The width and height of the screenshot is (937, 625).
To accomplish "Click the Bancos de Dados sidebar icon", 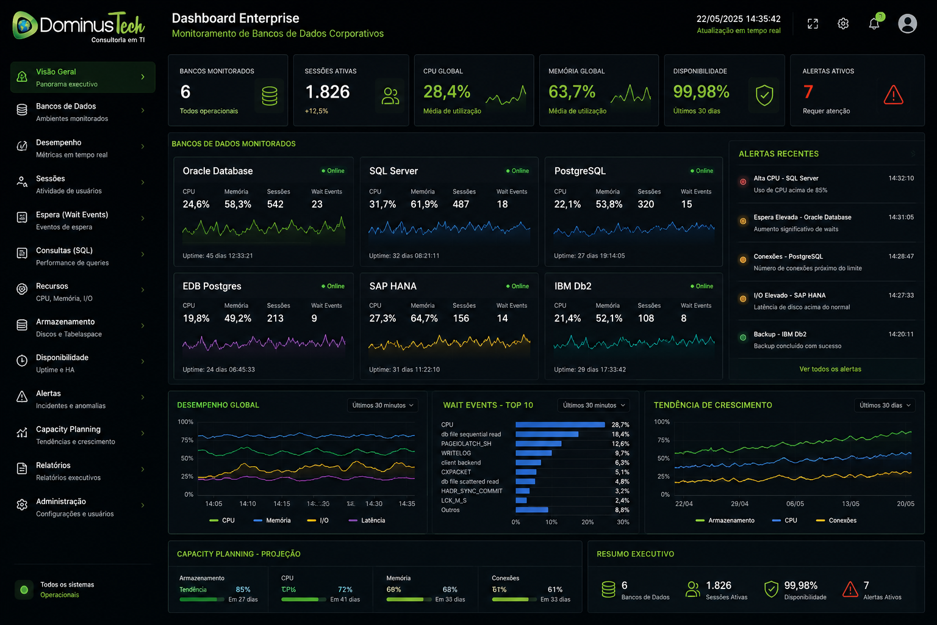I will [22, 110].
